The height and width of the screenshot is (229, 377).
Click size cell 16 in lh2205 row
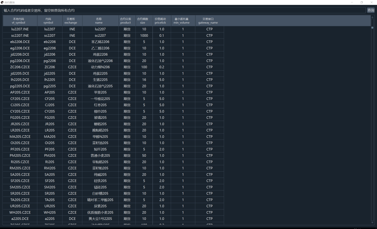144,80
